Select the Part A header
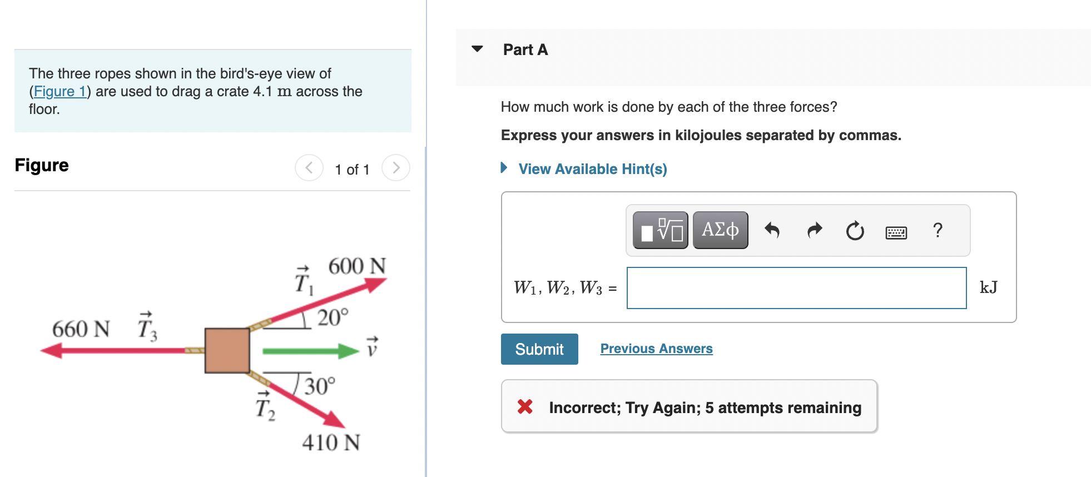The image size is (1091, 477). (x=524, y=49)
